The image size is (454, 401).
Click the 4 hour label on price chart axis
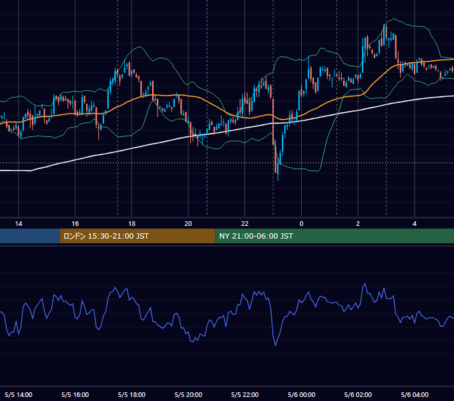click(415, 224)
